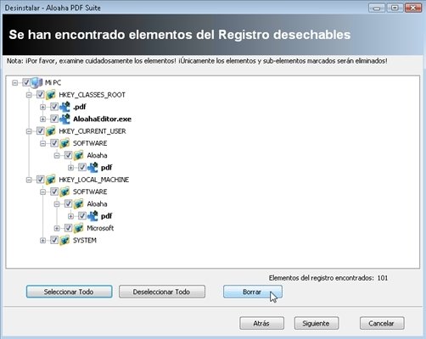
Task: Expand the SYSTEM node
Action: pyautogui.click(x=42, y=241)
